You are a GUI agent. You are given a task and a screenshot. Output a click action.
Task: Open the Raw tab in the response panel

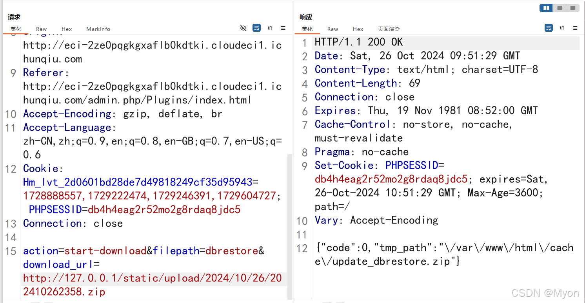click(332, 29)
